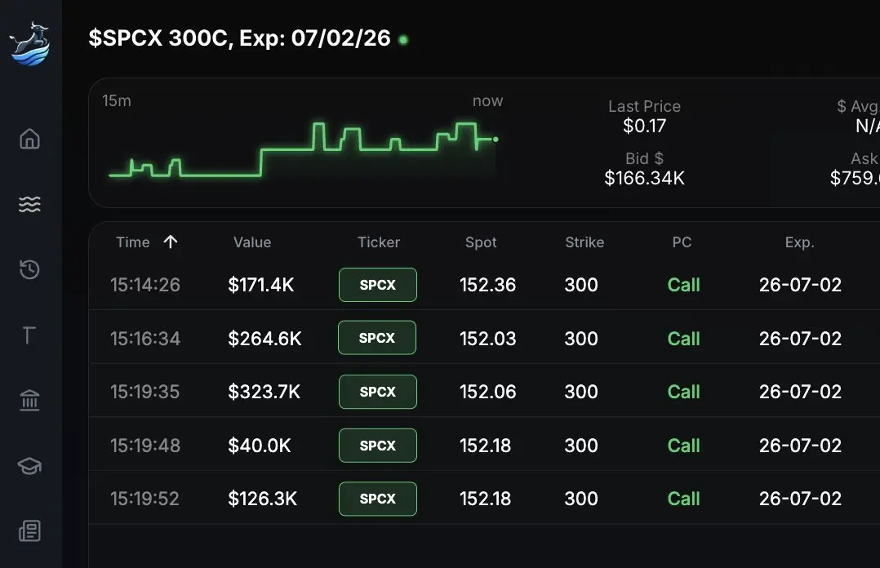880x568 pixels.
Task: Open the newspaper news icon
Action: (29, 531)
